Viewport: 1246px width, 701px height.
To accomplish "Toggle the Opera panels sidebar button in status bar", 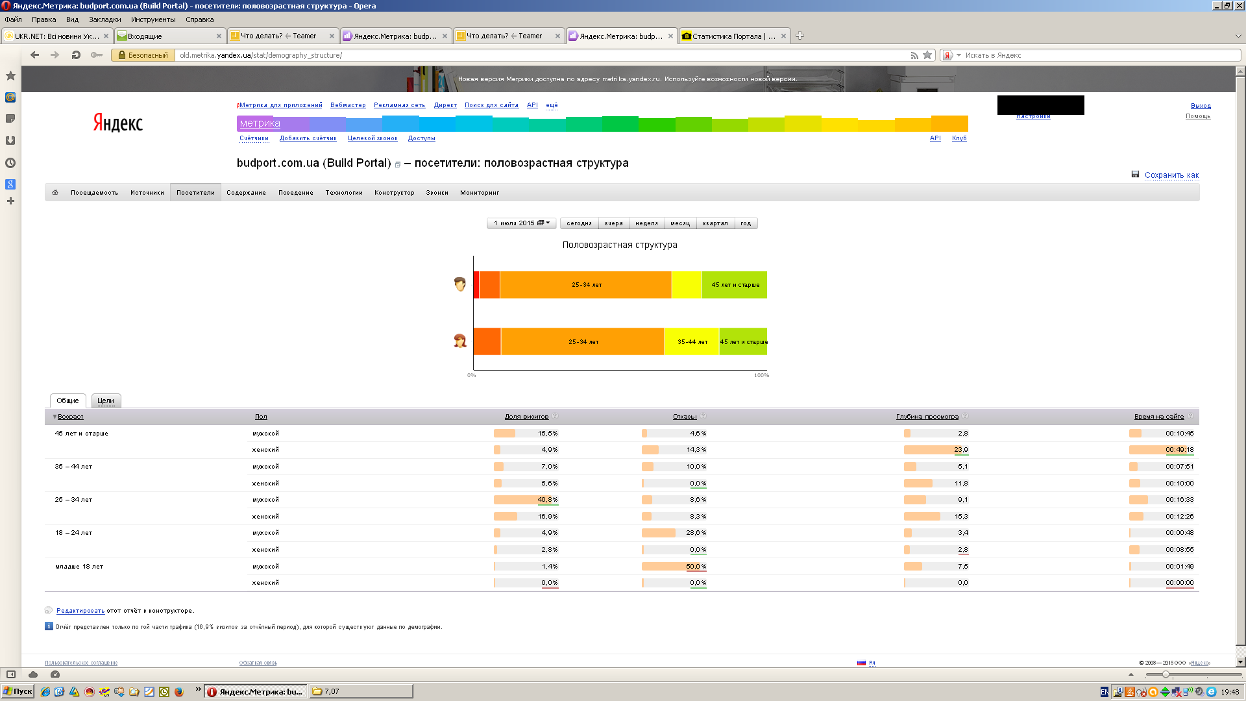I will (11, 674).
